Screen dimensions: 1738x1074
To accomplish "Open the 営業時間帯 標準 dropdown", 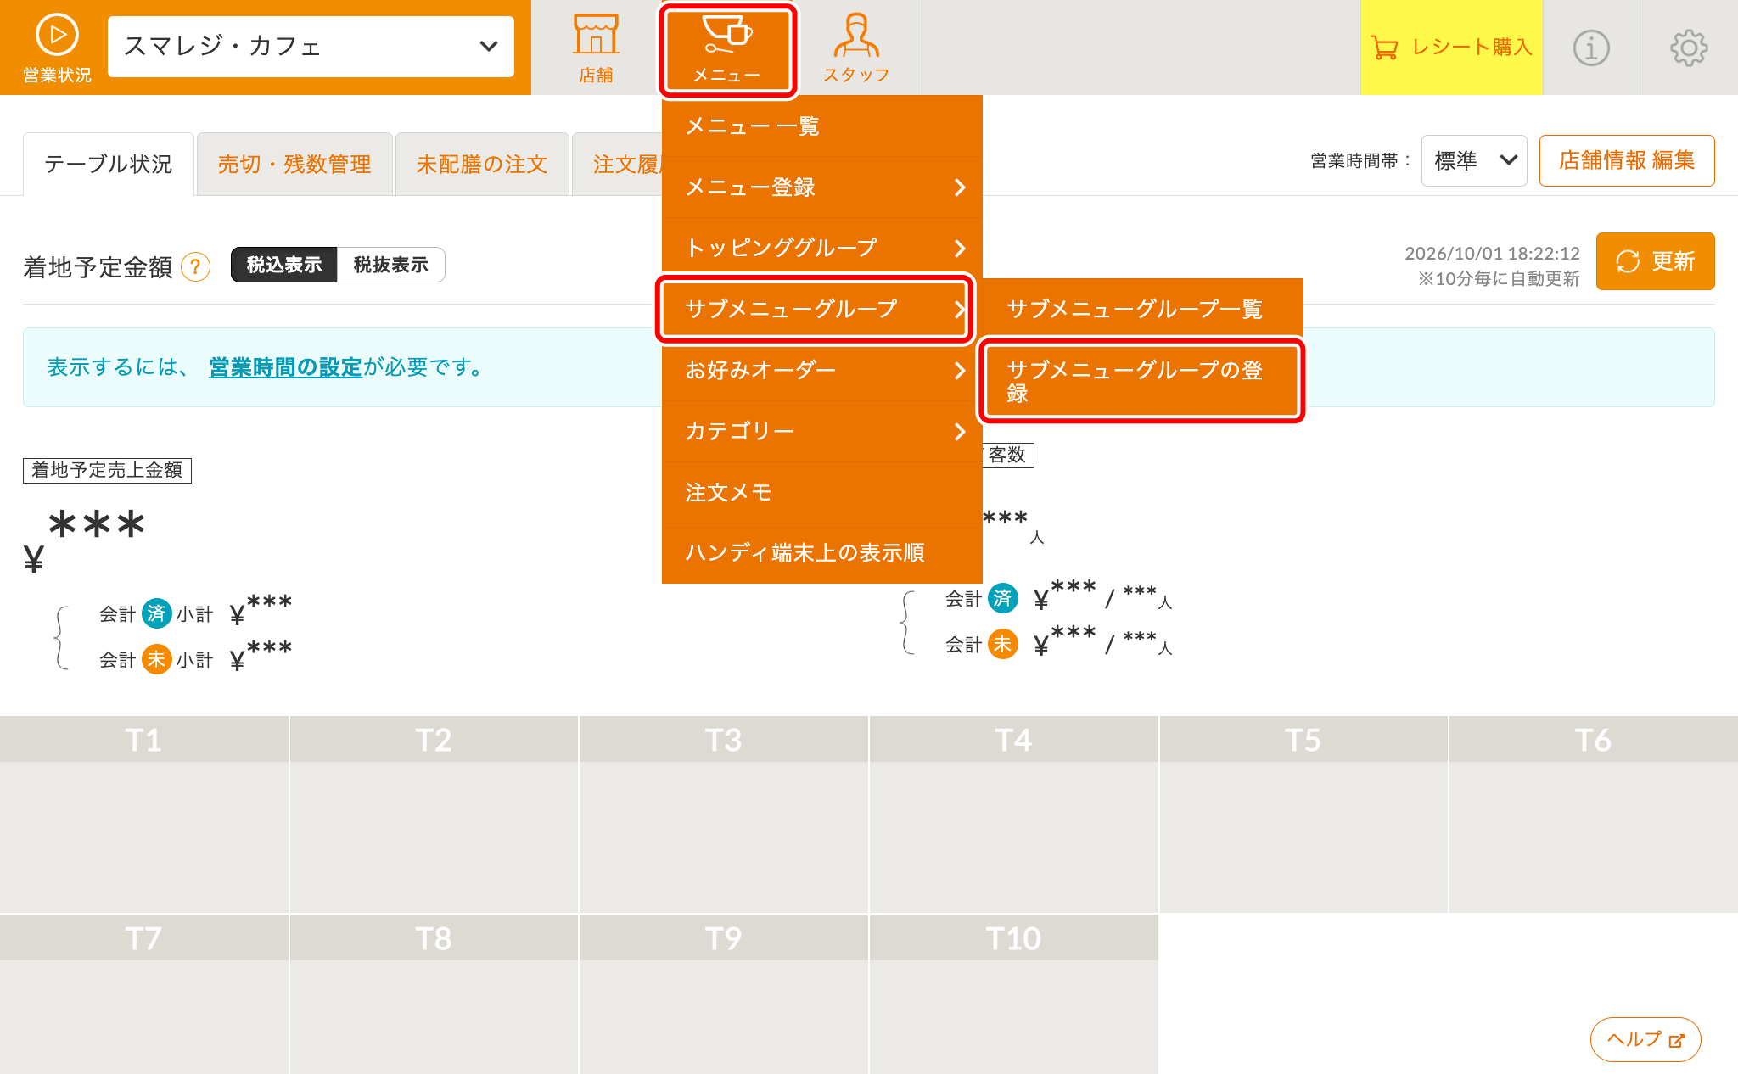I will tap(1474, 160).
